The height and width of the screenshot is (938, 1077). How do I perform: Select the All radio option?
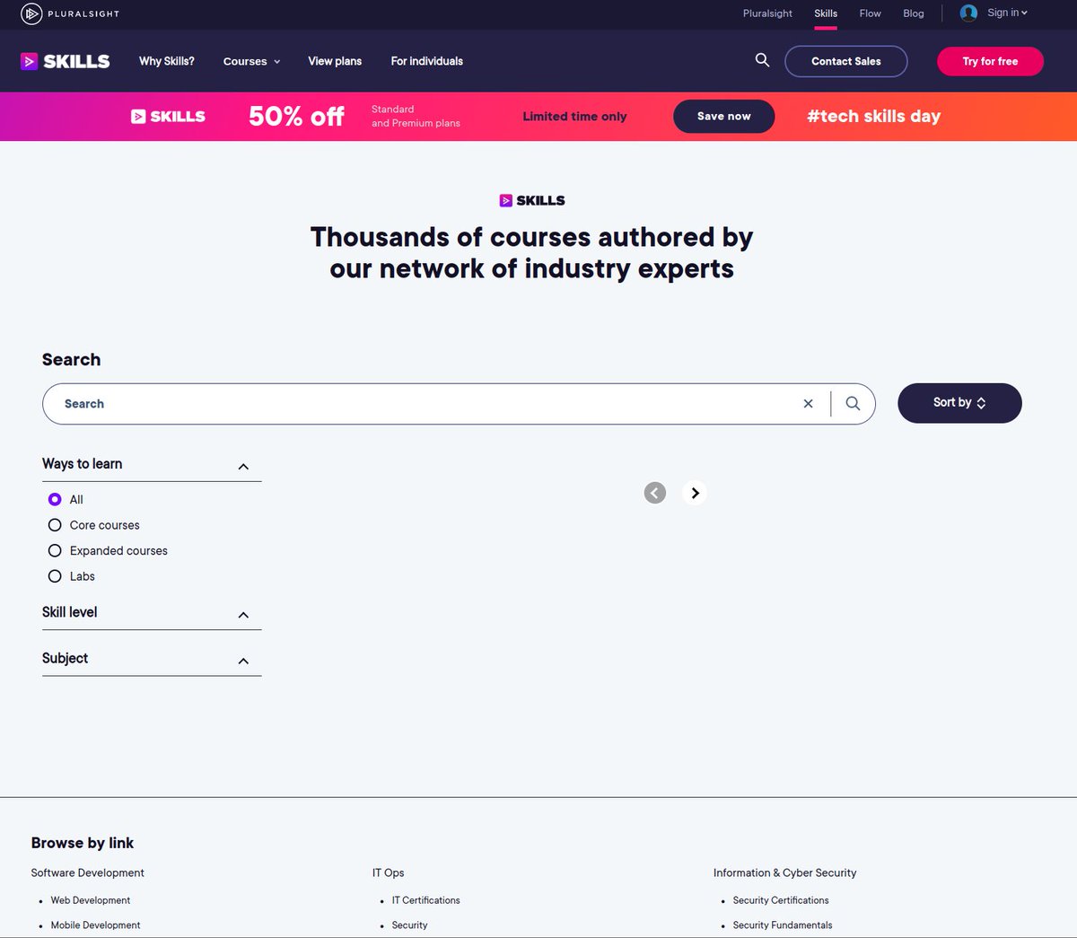(55, 499)
